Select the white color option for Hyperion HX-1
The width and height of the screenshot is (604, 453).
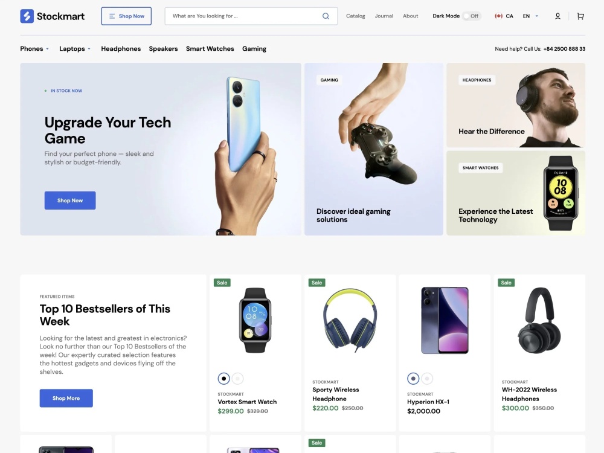(x=427, y=379)
